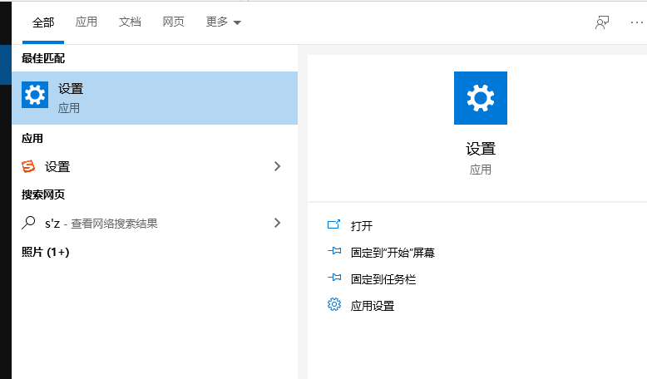Click the gear icon next to 应用设置

(334, 305)
